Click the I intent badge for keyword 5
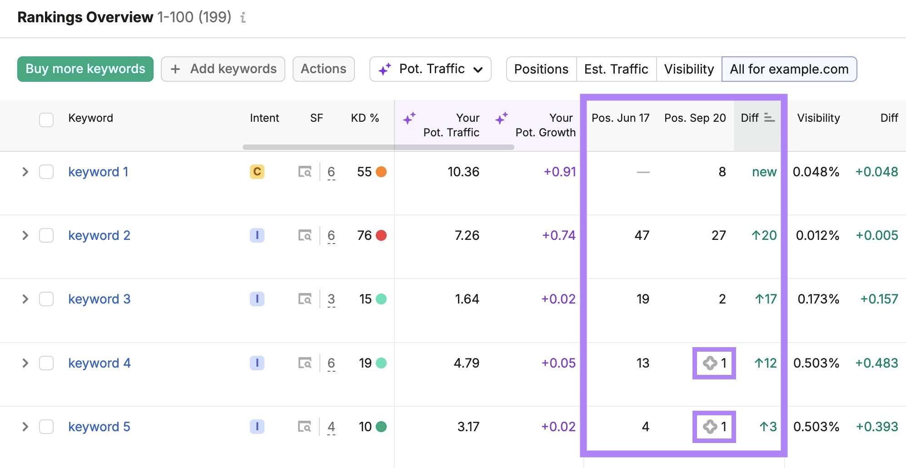 click(x=257, y=427)
